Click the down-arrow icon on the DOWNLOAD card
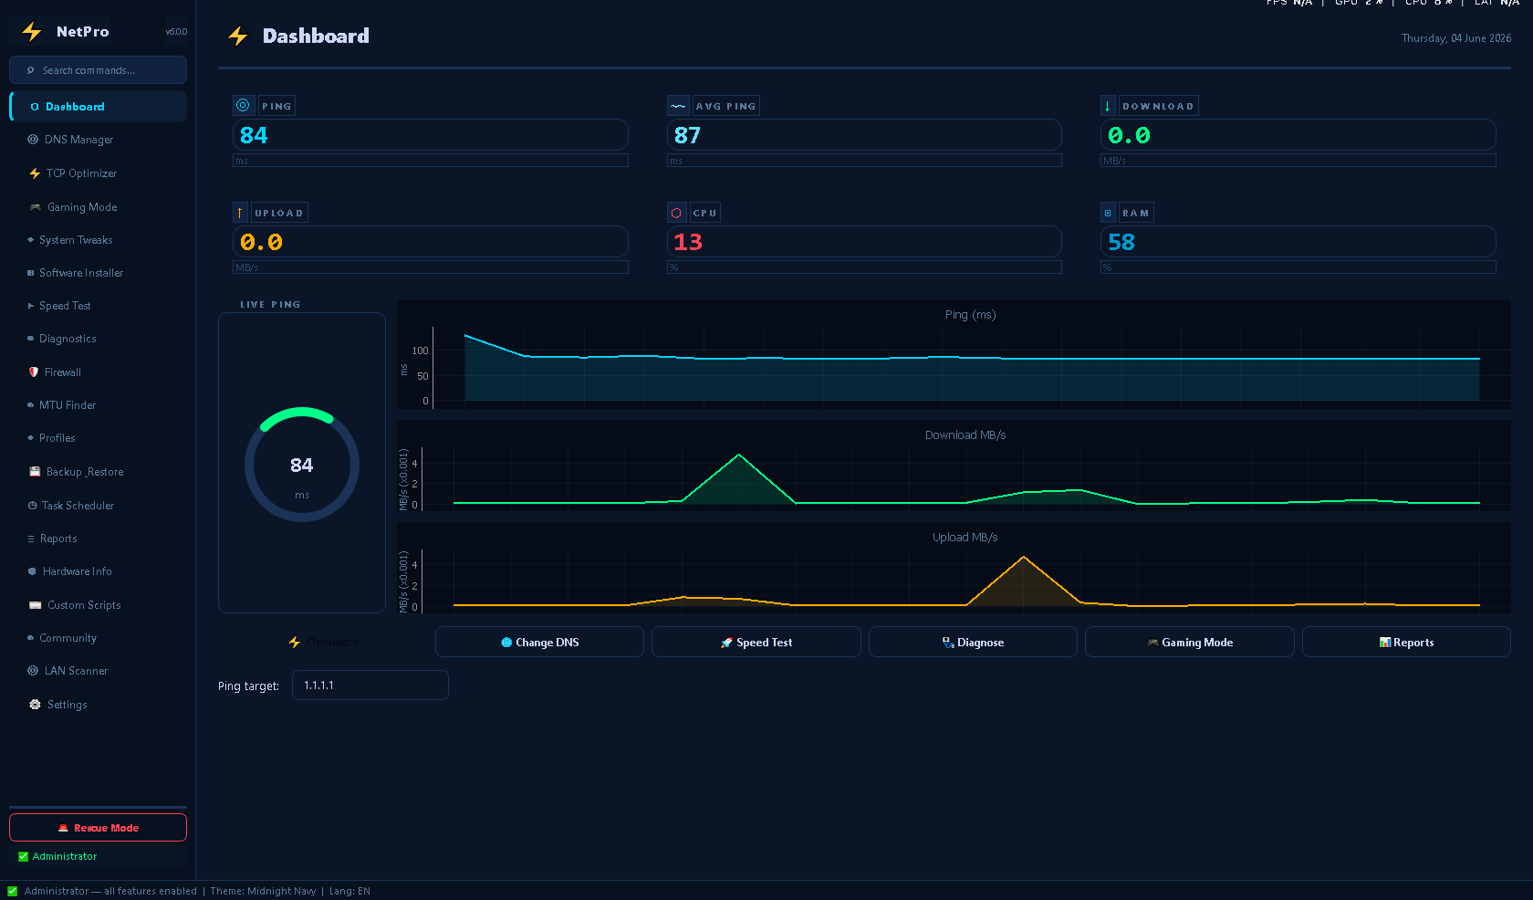1533x900 pixels. point(1108,106)
